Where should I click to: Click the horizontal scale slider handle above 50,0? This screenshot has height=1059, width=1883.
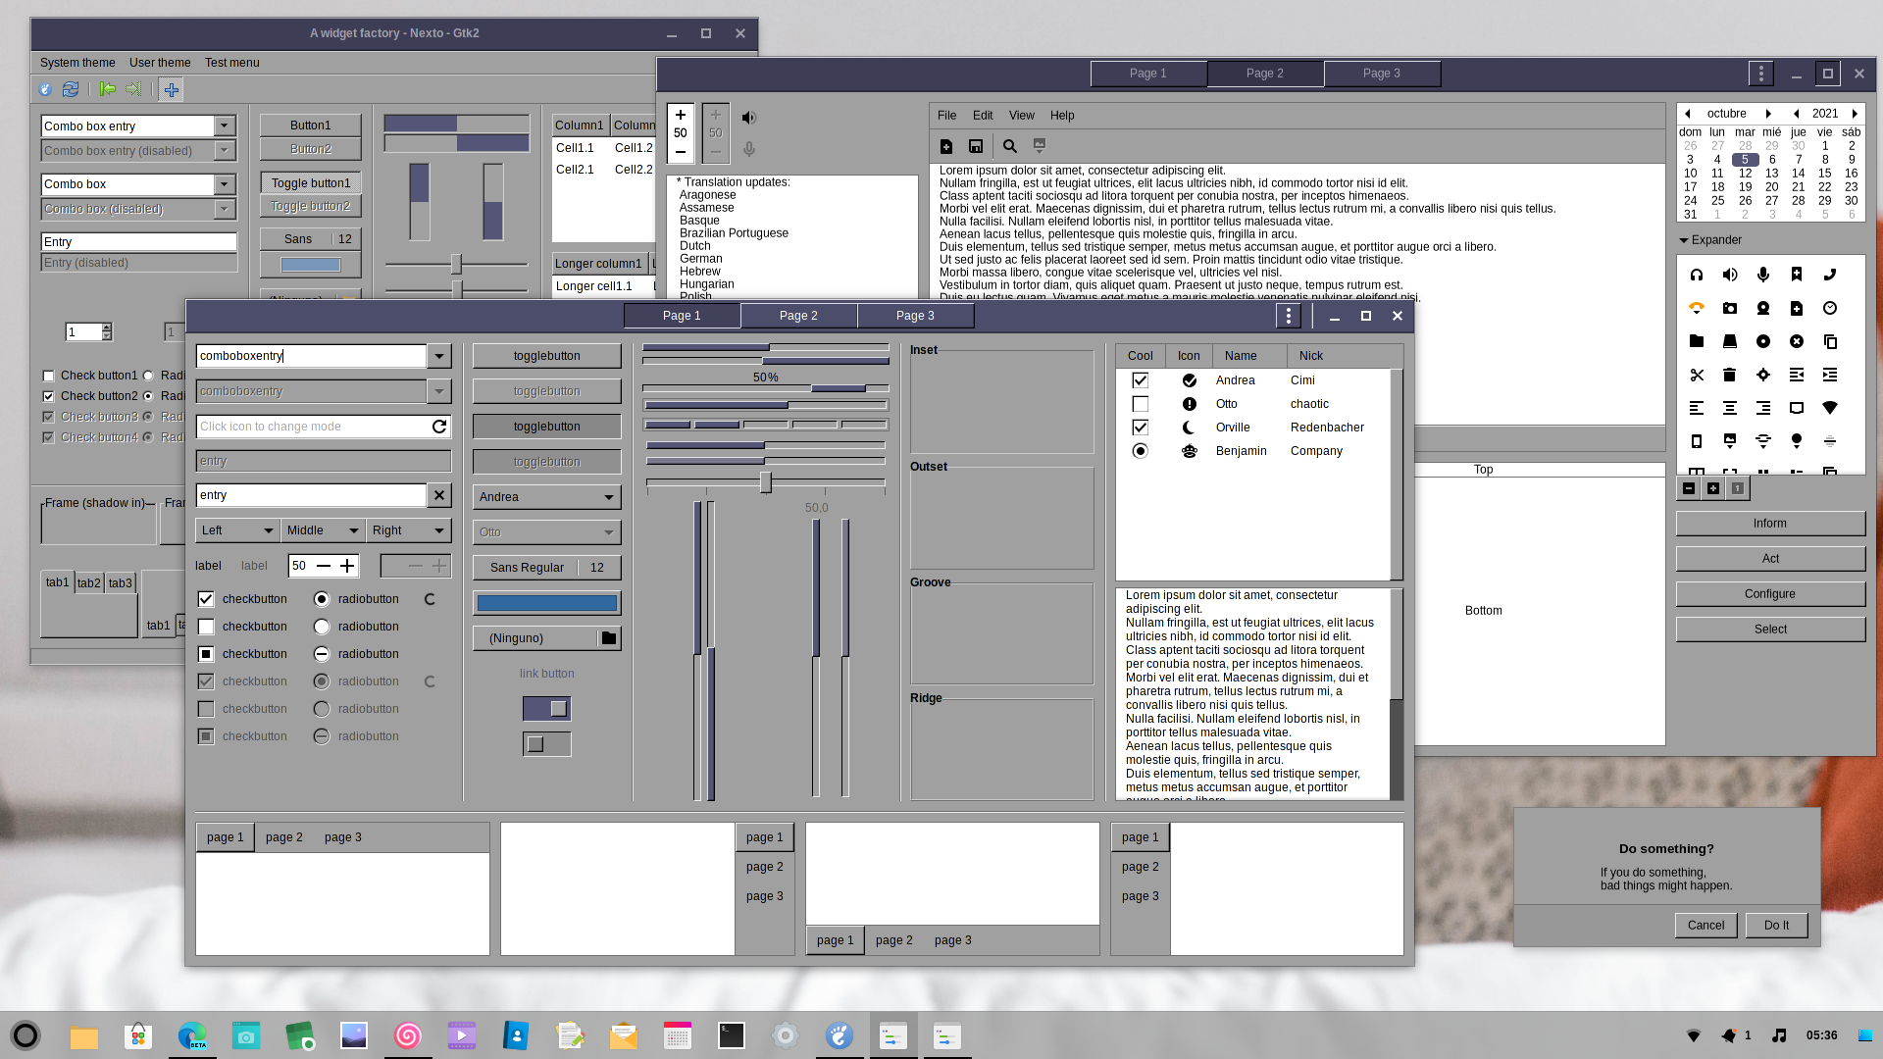(x=765, y=482)
